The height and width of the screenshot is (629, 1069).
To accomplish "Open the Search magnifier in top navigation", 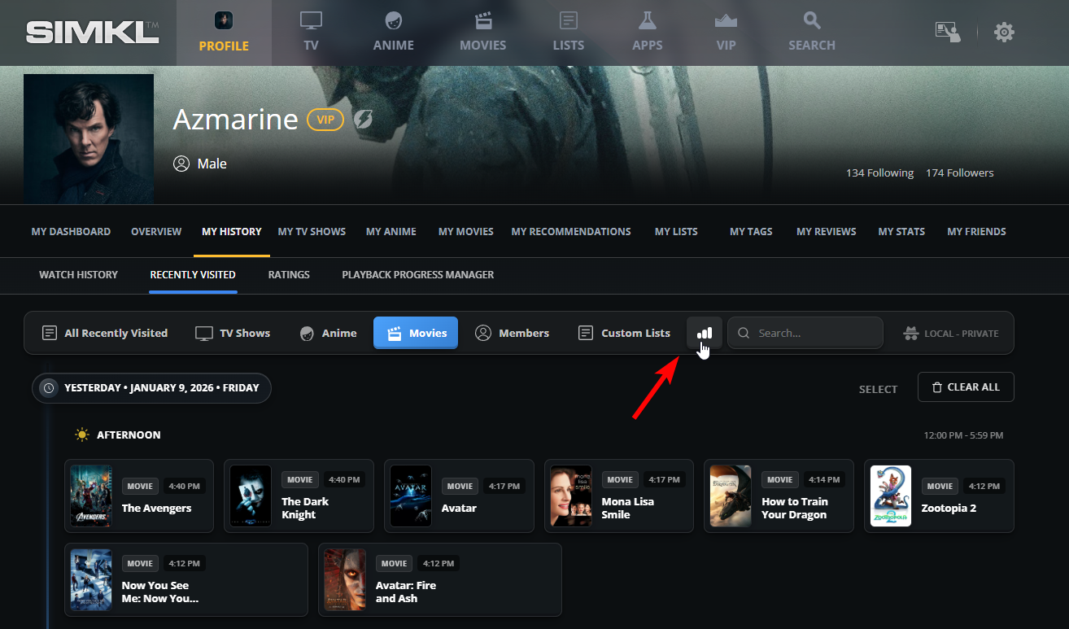I will tap(811, 21).
